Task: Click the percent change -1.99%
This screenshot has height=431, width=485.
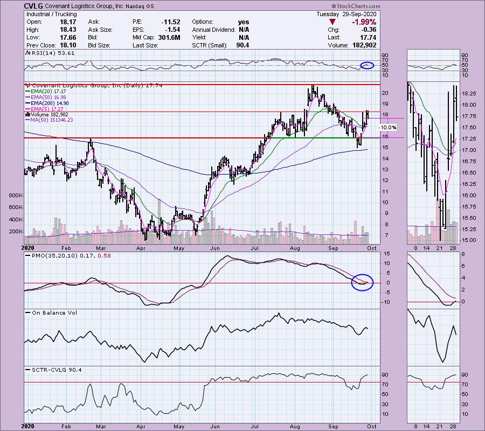Action: tap(364, 22)
